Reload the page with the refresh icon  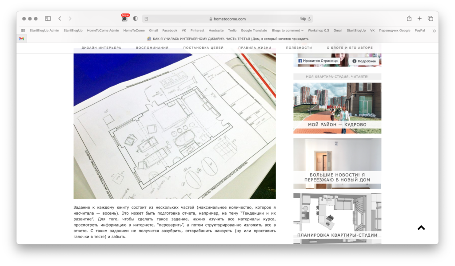point(309,19)
